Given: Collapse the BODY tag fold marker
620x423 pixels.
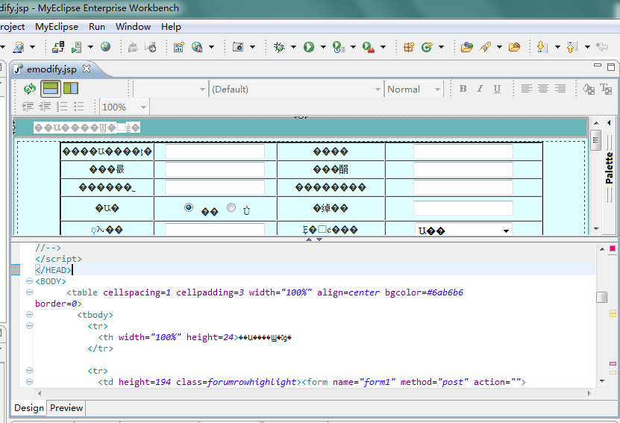Looking at the screenshot, I should (x=29, y=281).
